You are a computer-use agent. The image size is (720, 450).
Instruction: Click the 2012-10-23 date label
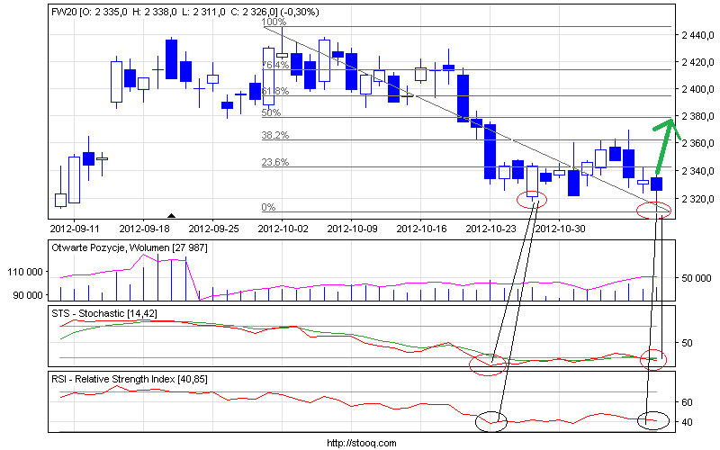pyautogui.click(x=490, y=229)
